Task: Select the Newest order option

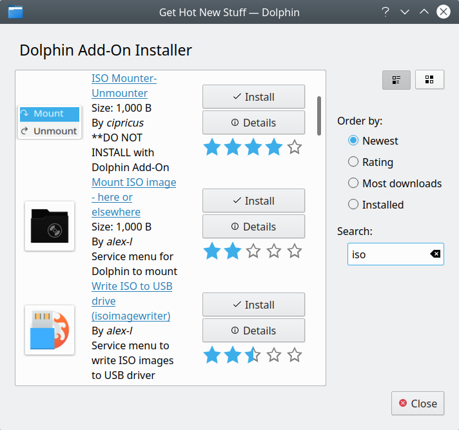Action: coord(353,141)
